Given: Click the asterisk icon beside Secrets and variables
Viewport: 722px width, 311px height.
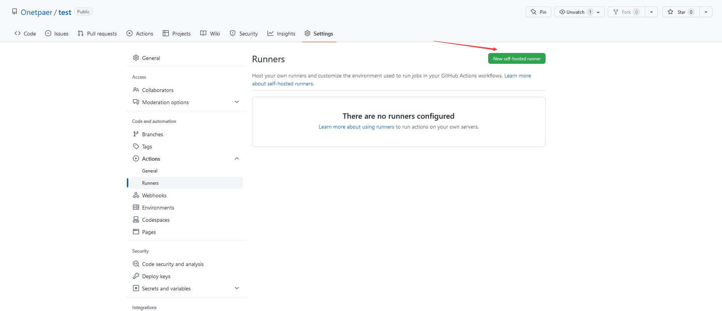Looking at the screenshot, I should click(136, 288).
